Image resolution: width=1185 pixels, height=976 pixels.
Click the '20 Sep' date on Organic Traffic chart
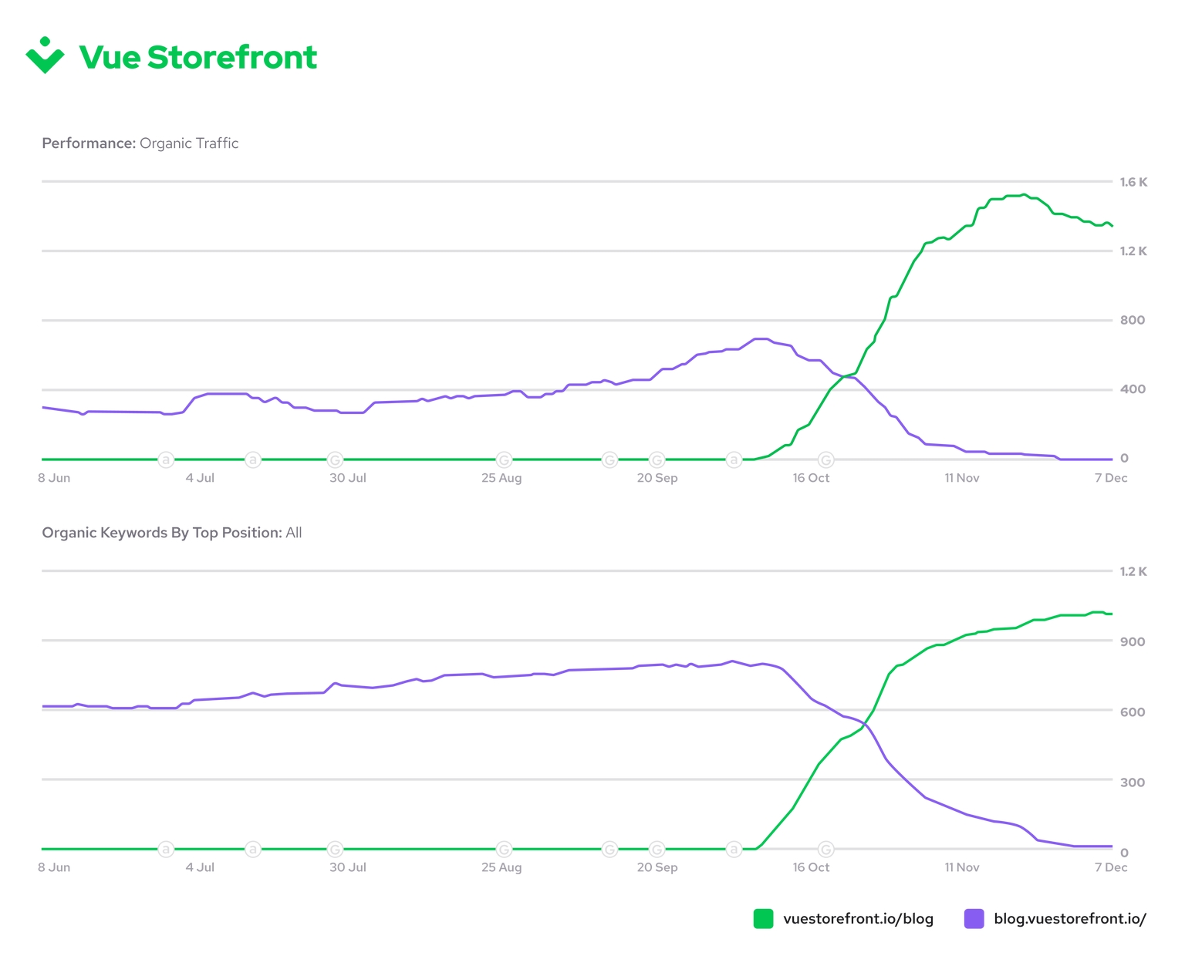coord(657,478)
